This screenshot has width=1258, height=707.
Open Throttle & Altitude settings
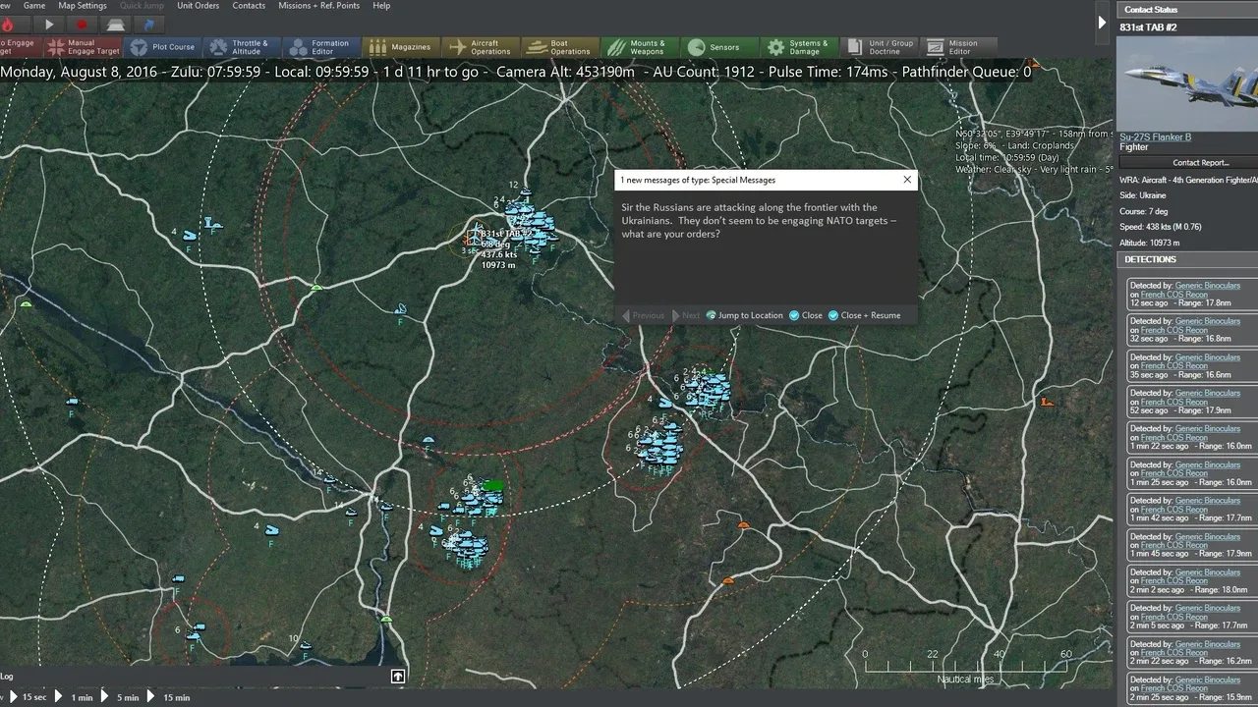[x=242, y=47]
